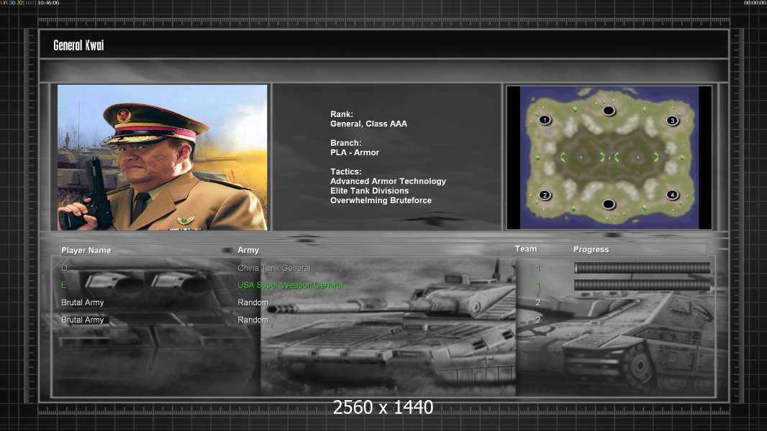The image size is (767, 431).
Task: Click player name 'D' in the list
Action: [64, 268]
